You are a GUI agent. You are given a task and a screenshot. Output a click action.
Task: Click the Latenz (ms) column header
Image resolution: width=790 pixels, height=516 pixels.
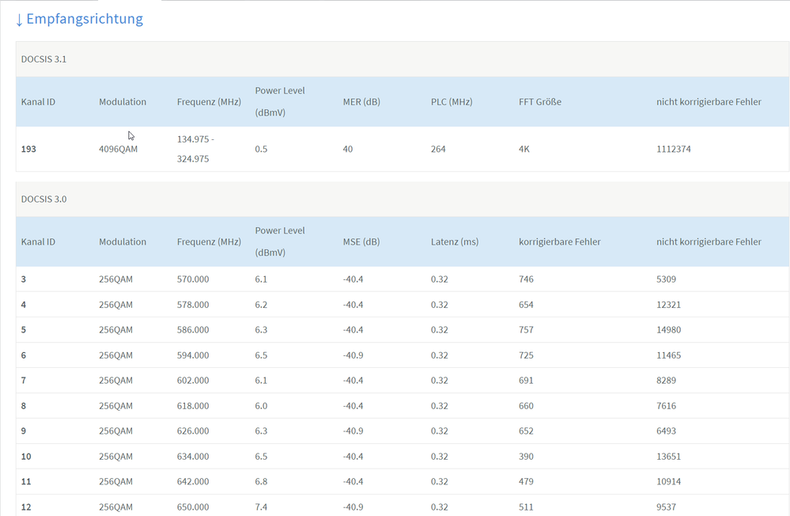point(455,242)
